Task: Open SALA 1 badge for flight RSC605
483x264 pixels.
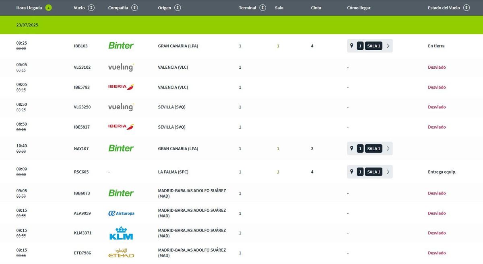Action: [374, 172]
